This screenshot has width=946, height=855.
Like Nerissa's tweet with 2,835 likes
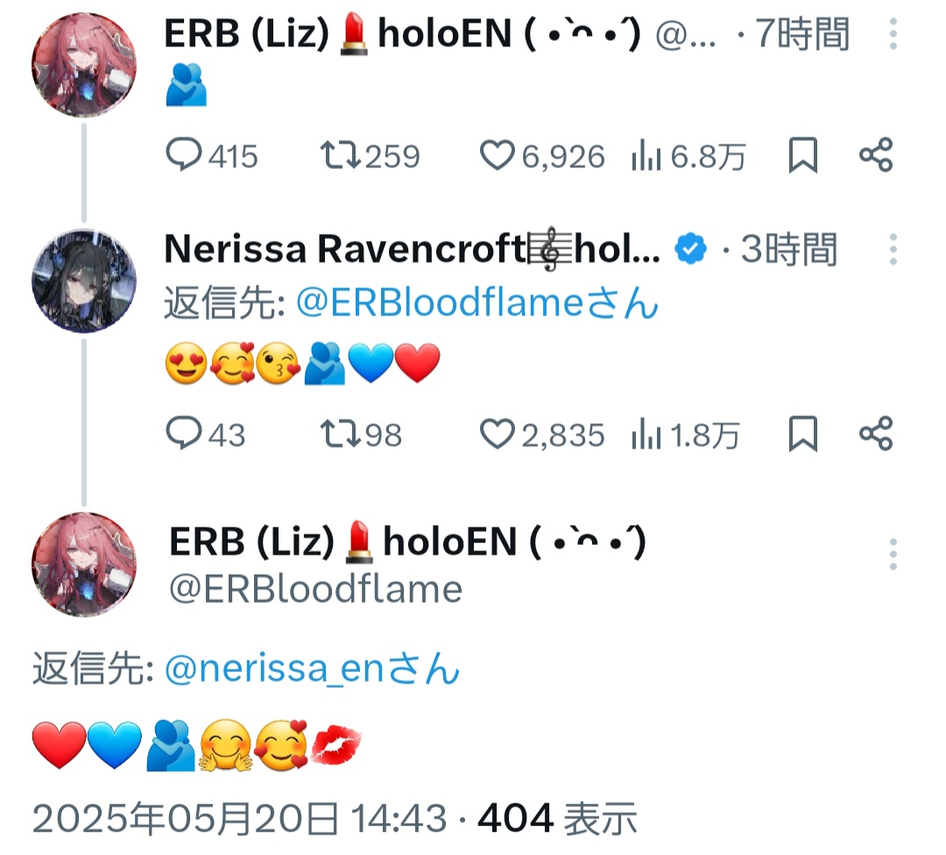pos(542,435)
